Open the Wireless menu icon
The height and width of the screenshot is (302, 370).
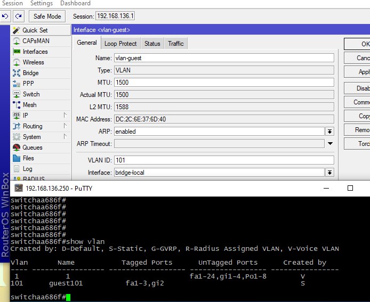16,62
